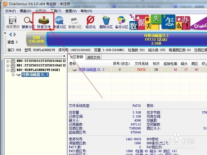Screen dimensions: 207x155
Task: Click the Disk 2 (硬盘 2) label
Action: (x=12, y=42)
